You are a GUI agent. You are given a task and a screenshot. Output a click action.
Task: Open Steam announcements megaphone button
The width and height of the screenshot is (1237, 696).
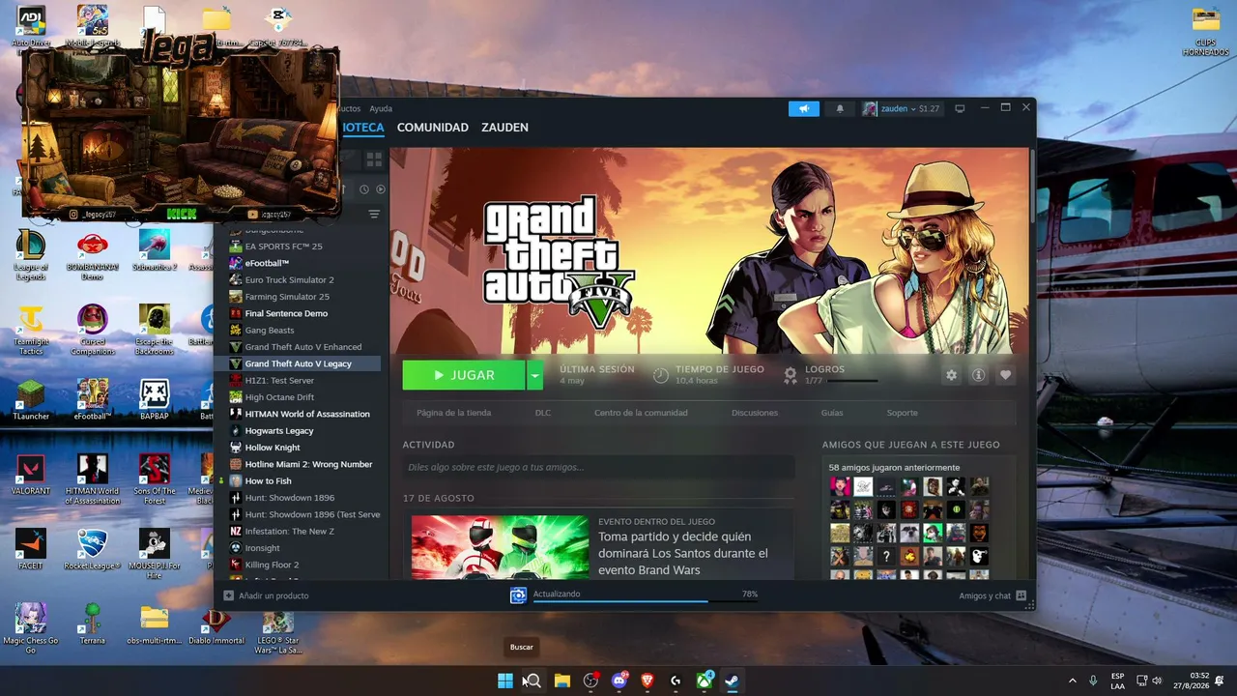tap(803, 109)
